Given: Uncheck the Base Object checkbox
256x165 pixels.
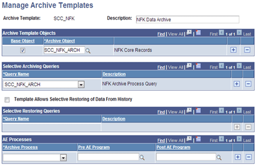Looking at the screenshot, I should [22, 50].
